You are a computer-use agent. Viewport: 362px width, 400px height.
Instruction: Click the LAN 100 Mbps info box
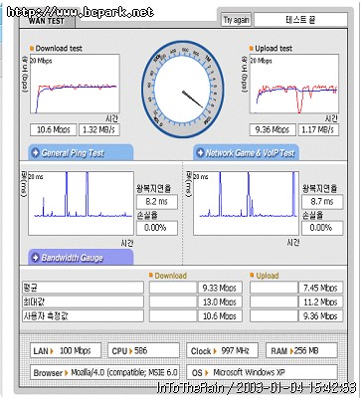click(66, 350)
